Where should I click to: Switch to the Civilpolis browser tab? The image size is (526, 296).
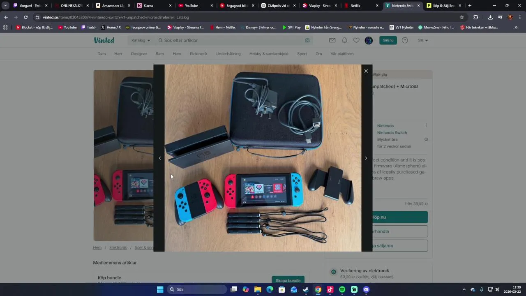tap(279, 6)
